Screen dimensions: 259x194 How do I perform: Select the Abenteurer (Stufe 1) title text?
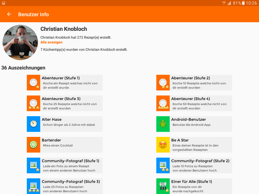tap(61, 78)
